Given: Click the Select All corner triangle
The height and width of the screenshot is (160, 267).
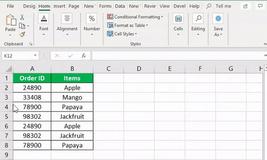Looking at the screenshot, I should click(9, 69).
